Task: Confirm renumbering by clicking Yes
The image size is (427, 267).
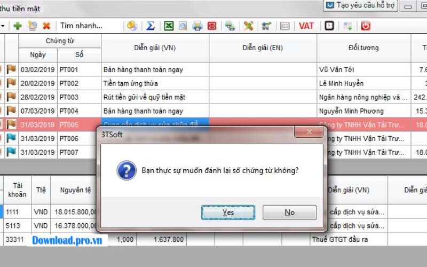Action: click(x=228, y=213)
